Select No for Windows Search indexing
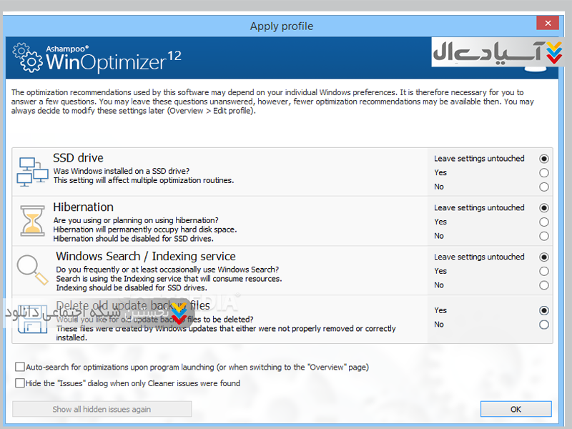This screenshot has width=572, height=429. click(x=544, y=285)
